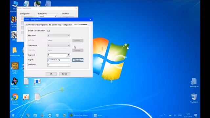The image size is (210, 118).
Task: Open the Wave mode dropdown
Action: 59,45
